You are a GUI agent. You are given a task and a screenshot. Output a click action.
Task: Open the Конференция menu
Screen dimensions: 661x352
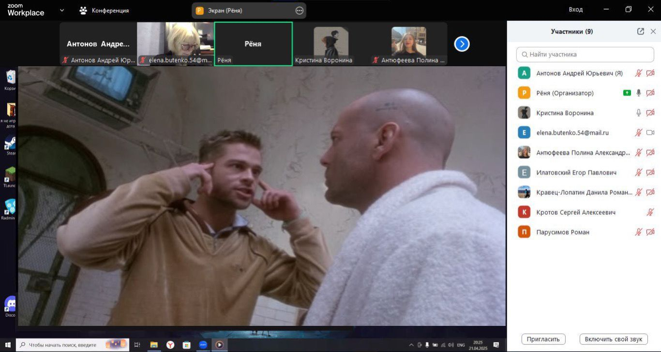point(104,10)
